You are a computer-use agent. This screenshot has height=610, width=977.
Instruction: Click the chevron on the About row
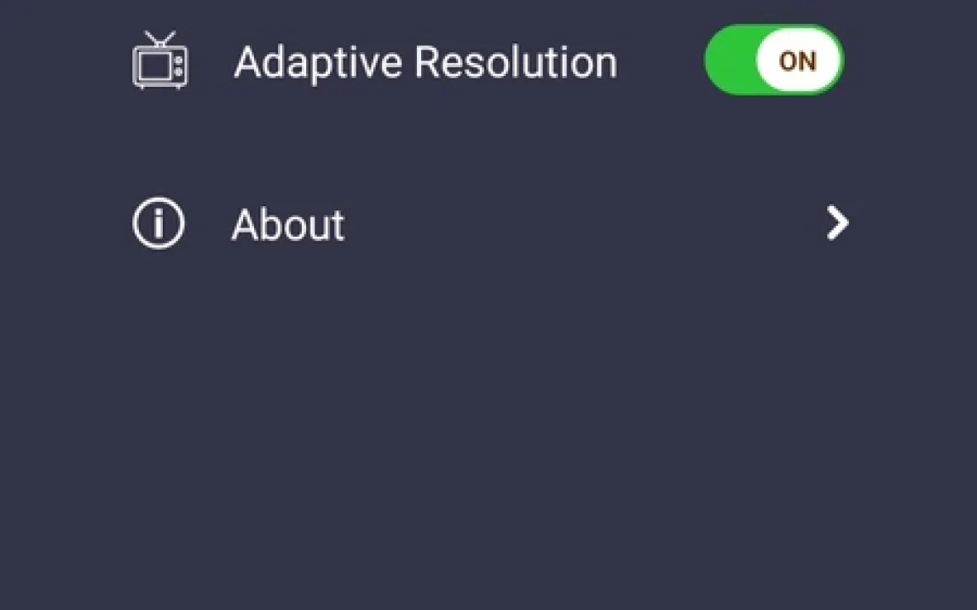838,224
